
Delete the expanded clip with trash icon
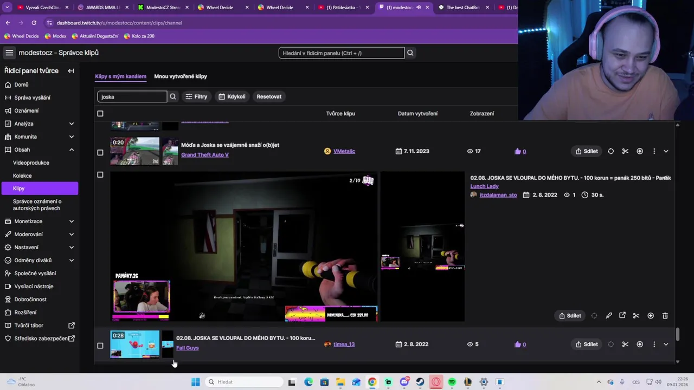click(665, 316)
